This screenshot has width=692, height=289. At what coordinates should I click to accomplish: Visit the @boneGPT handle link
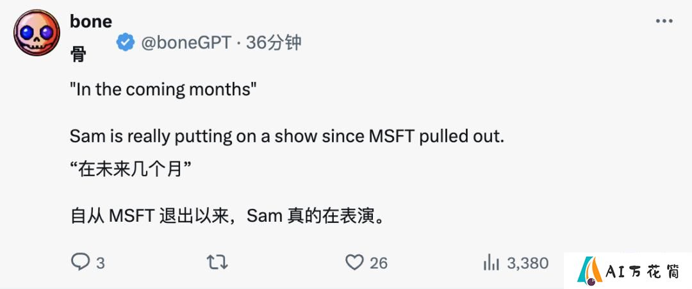pyautogui.click(x=186, y=42)
